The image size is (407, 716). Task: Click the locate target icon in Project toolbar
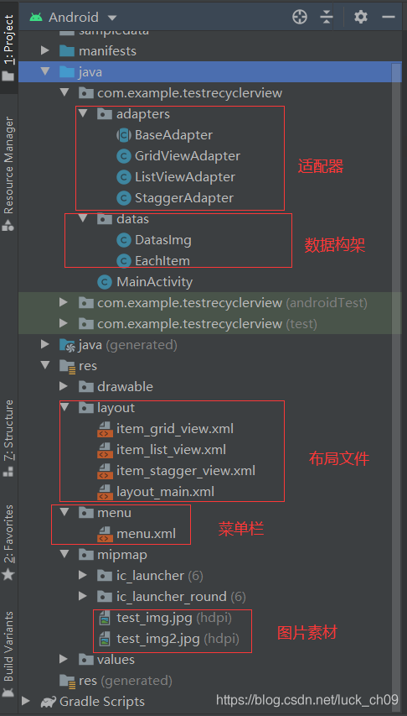pyautogui.click(x=300, y=18)
